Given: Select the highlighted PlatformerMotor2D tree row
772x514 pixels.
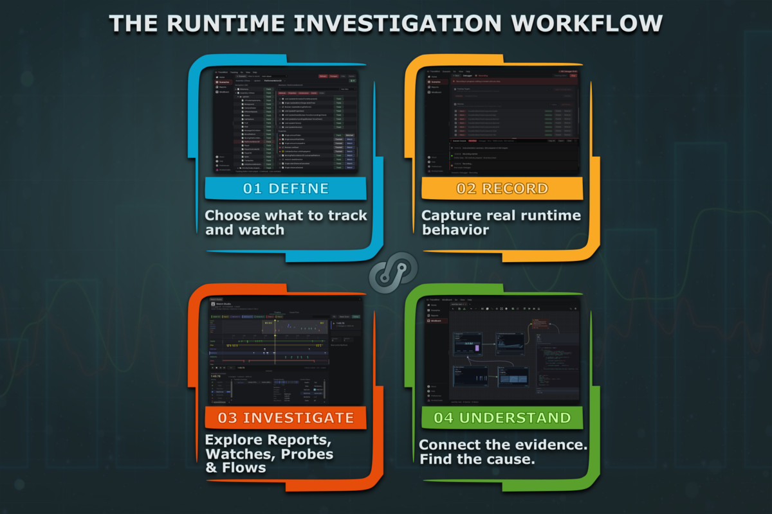Looking at the screenshot, I should [253, 141].
